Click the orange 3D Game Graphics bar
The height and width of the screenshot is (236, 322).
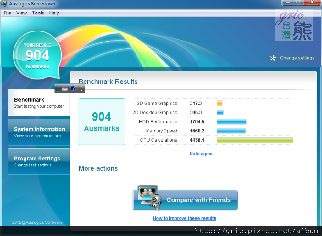pos(219,103)
